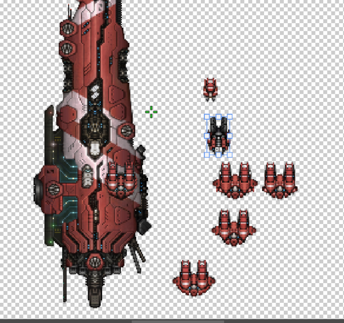Select the small red fighter above the selection

[x=210, y=89]
